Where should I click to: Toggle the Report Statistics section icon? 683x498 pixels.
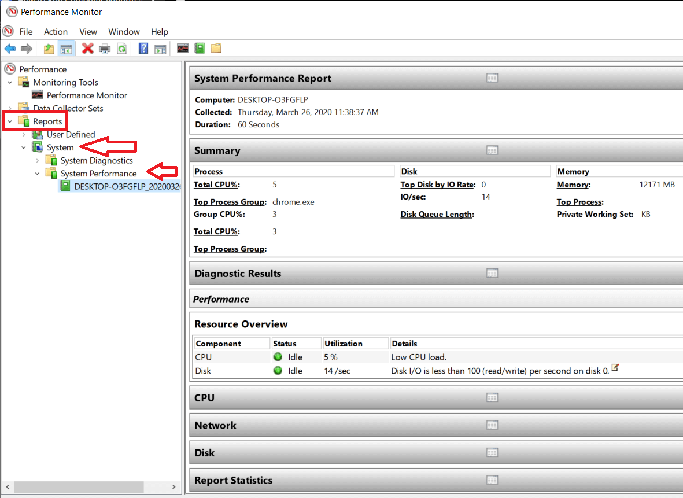tap(492, 480)
